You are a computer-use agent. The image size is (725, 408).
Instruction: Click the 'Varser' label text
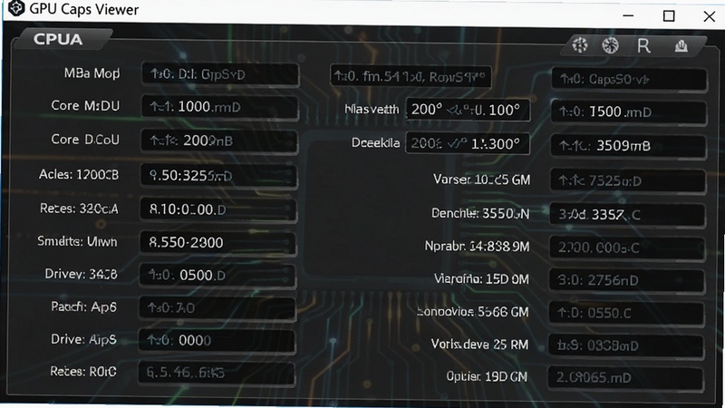point(452,180)
